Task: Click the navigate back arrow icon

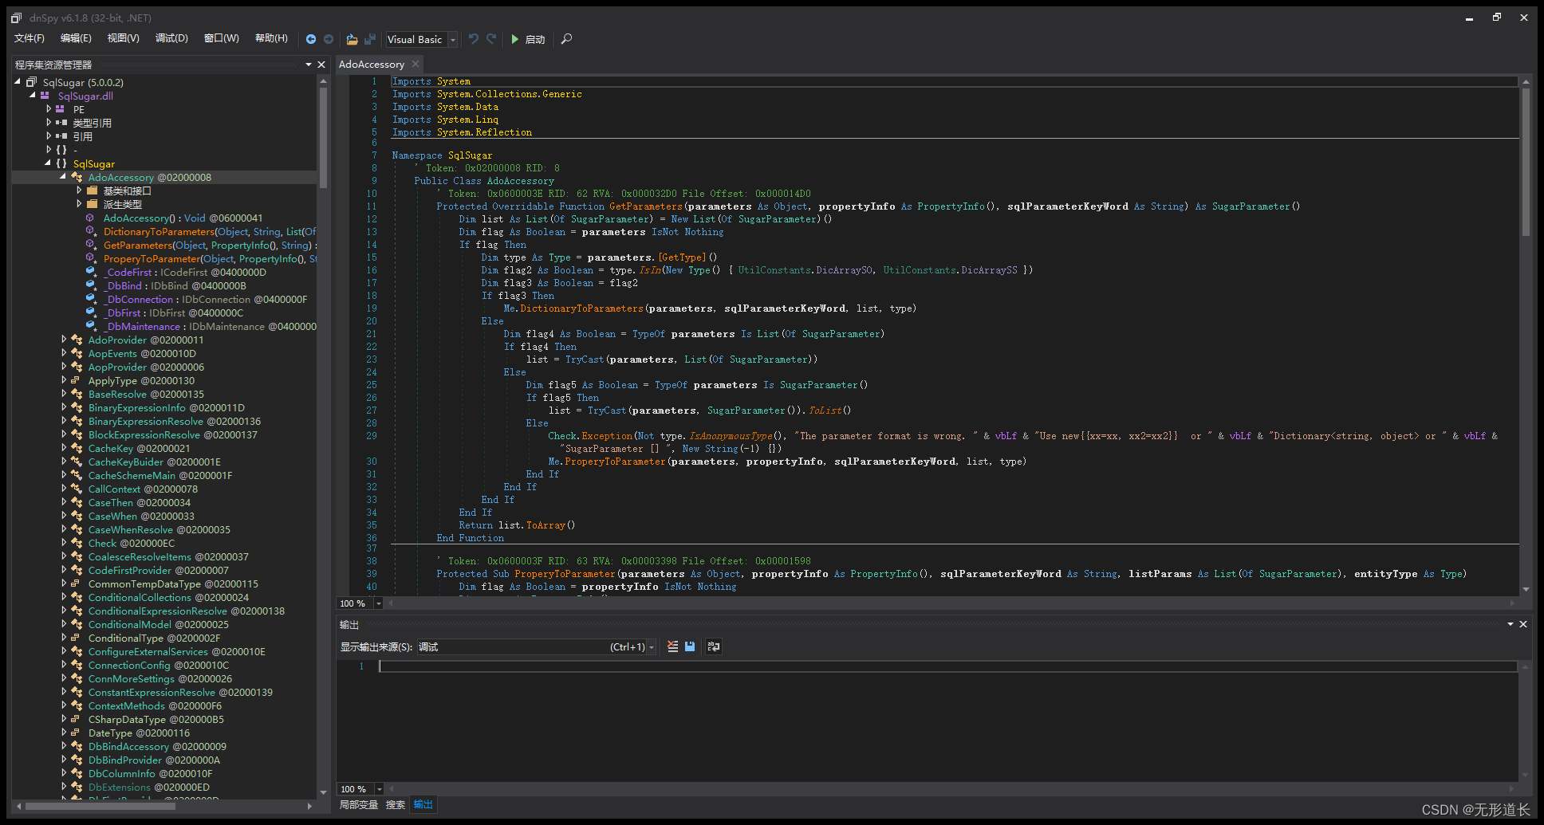Action: [311, 39]
